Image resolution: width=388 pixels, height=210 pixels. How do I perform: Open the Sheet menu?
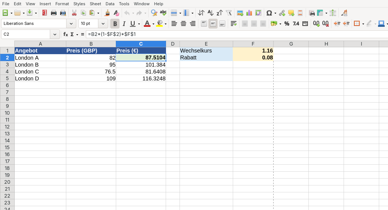point(95,4)
